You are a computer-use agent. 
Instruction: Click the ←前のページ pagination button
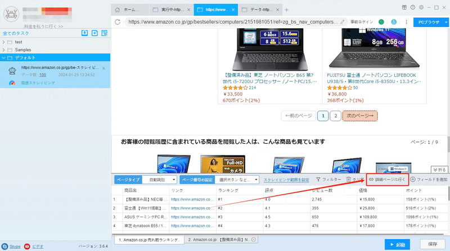299,116
